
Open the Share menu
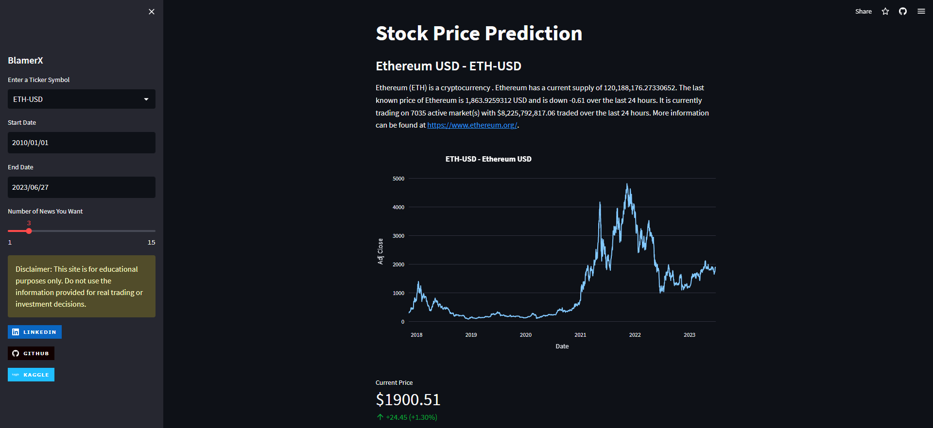pos(864,11)
